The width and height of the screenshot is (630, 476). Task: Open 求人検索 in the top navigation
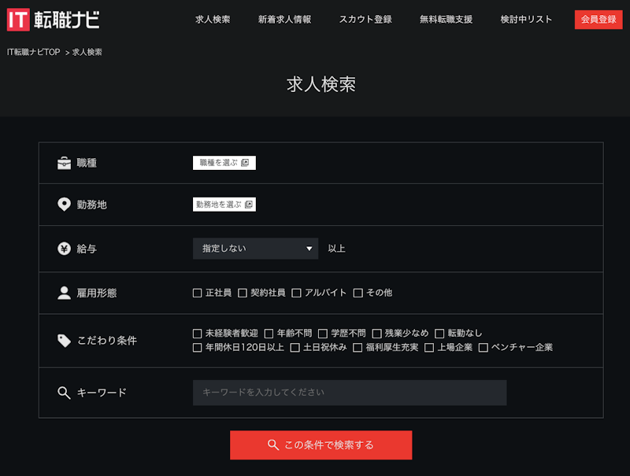213,19
